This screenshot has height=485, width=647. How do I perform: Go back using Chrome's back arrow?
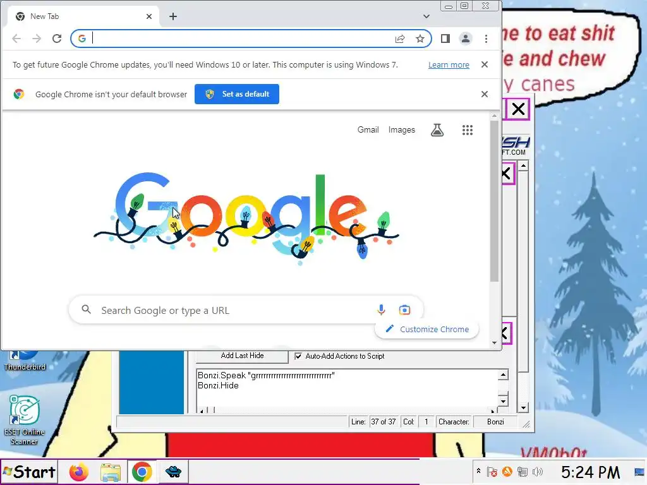(16, 39)
